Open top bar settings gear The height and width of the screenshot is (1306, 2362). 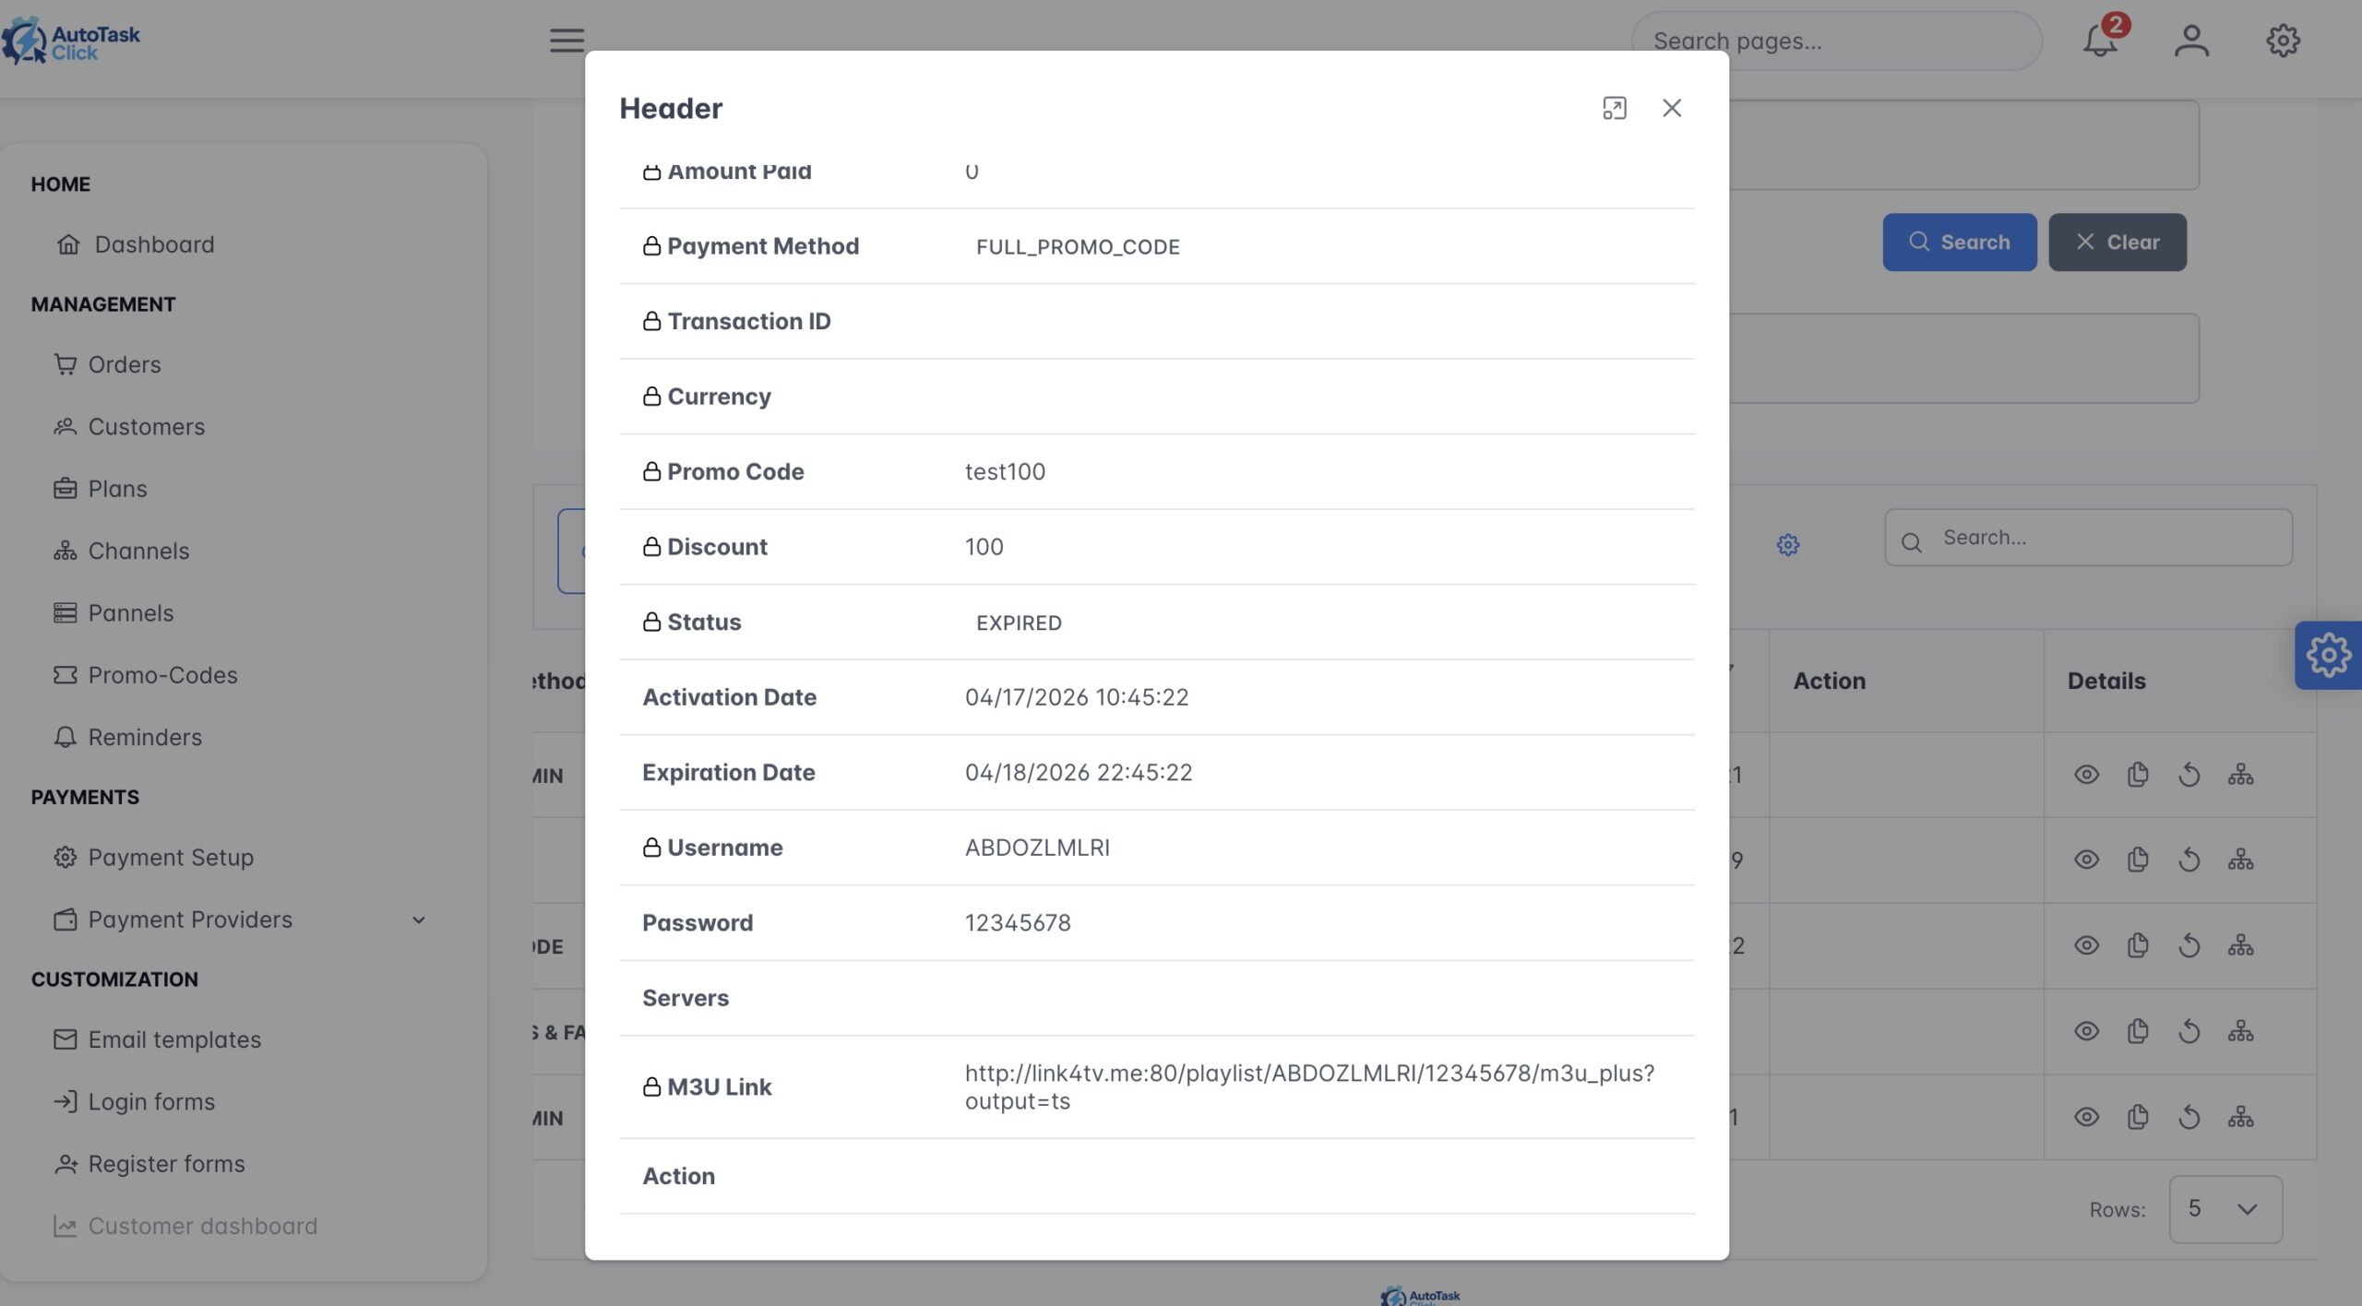[2283, 41]
